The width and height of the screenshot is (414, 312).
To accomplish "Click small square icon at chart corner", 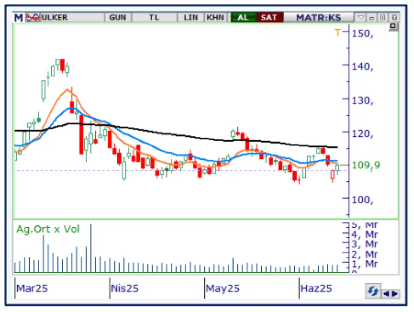I will click(393, 26).
